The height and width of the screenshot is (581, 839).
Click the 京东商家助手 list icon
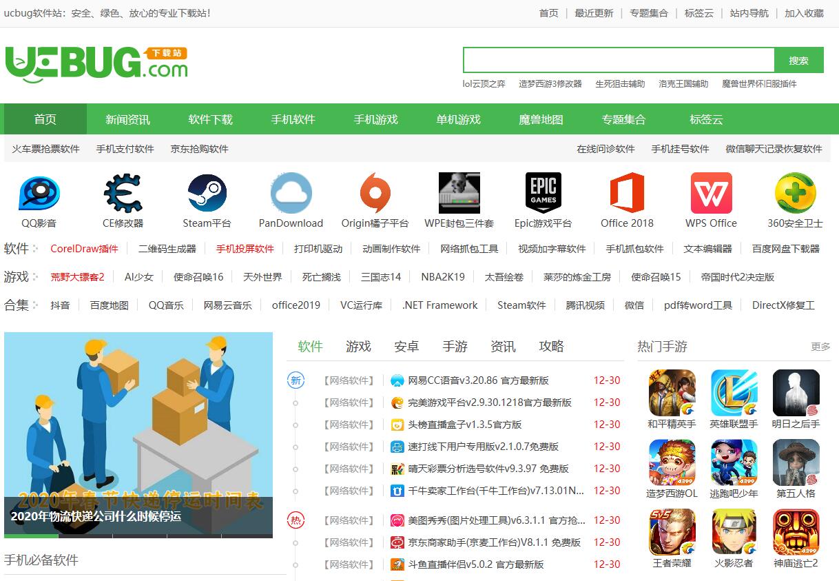click(397, 542)
